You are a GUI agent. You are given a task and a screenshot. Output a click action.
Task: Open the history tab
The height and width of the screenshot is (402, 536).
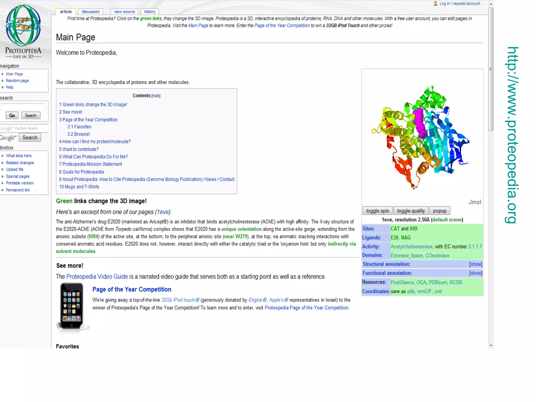pyautogui.click(x=150, y=12)
